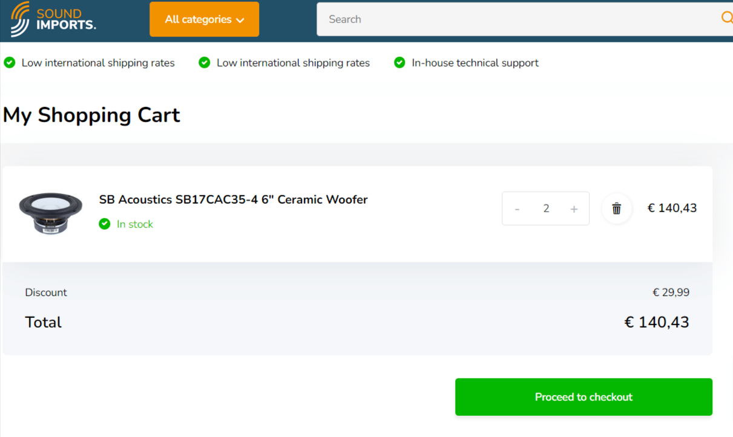
Task: Click the In stock status text
Action: tap(135, 224)
